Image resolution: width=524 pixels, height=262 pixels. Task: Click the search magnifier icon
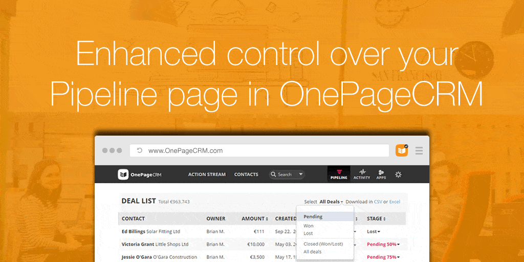pyautogui.click(x=273, y=174)
